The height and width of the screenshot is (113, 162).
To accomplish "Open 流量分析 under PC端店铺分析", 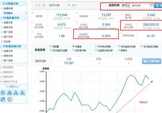I will (x=8, y=23).
